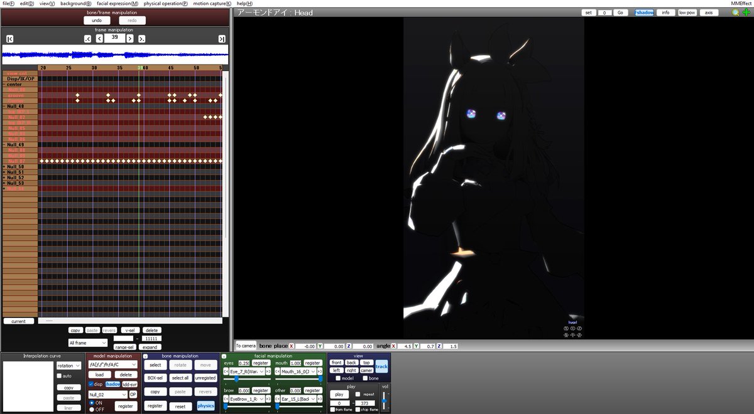Click the green move-arrows icon in the viewport
The height and width of the screenshot is (414, 754).
click(746, 12)
